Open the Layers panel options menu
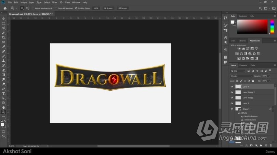 pos(275,65)
